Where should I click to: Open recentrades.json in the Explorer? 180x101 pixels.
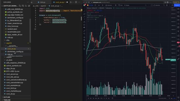pyautogui.click(x=14, y=32)
